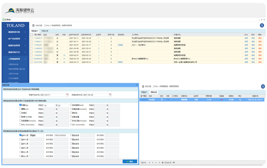The height and width of the screenshot is (168, 267).
Task: Open customer code link 00127304
Action: coord(38,62)
